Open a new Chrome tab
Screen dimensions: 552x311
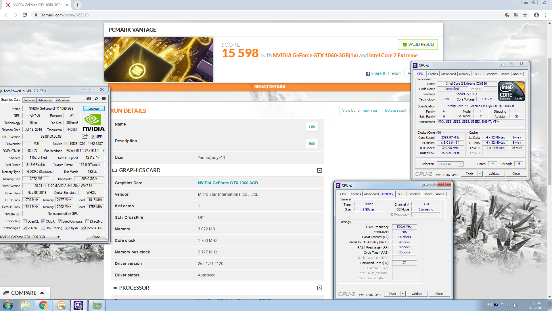(x=78, y=5)
